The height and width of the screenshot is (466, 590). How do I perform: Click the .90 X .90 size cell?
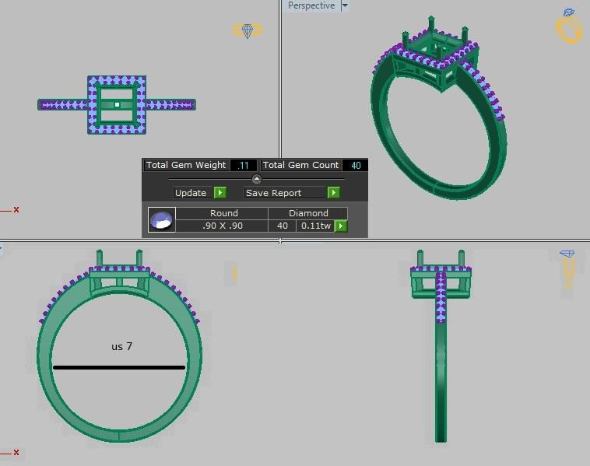pyautogui.click(x=222, y=226)
